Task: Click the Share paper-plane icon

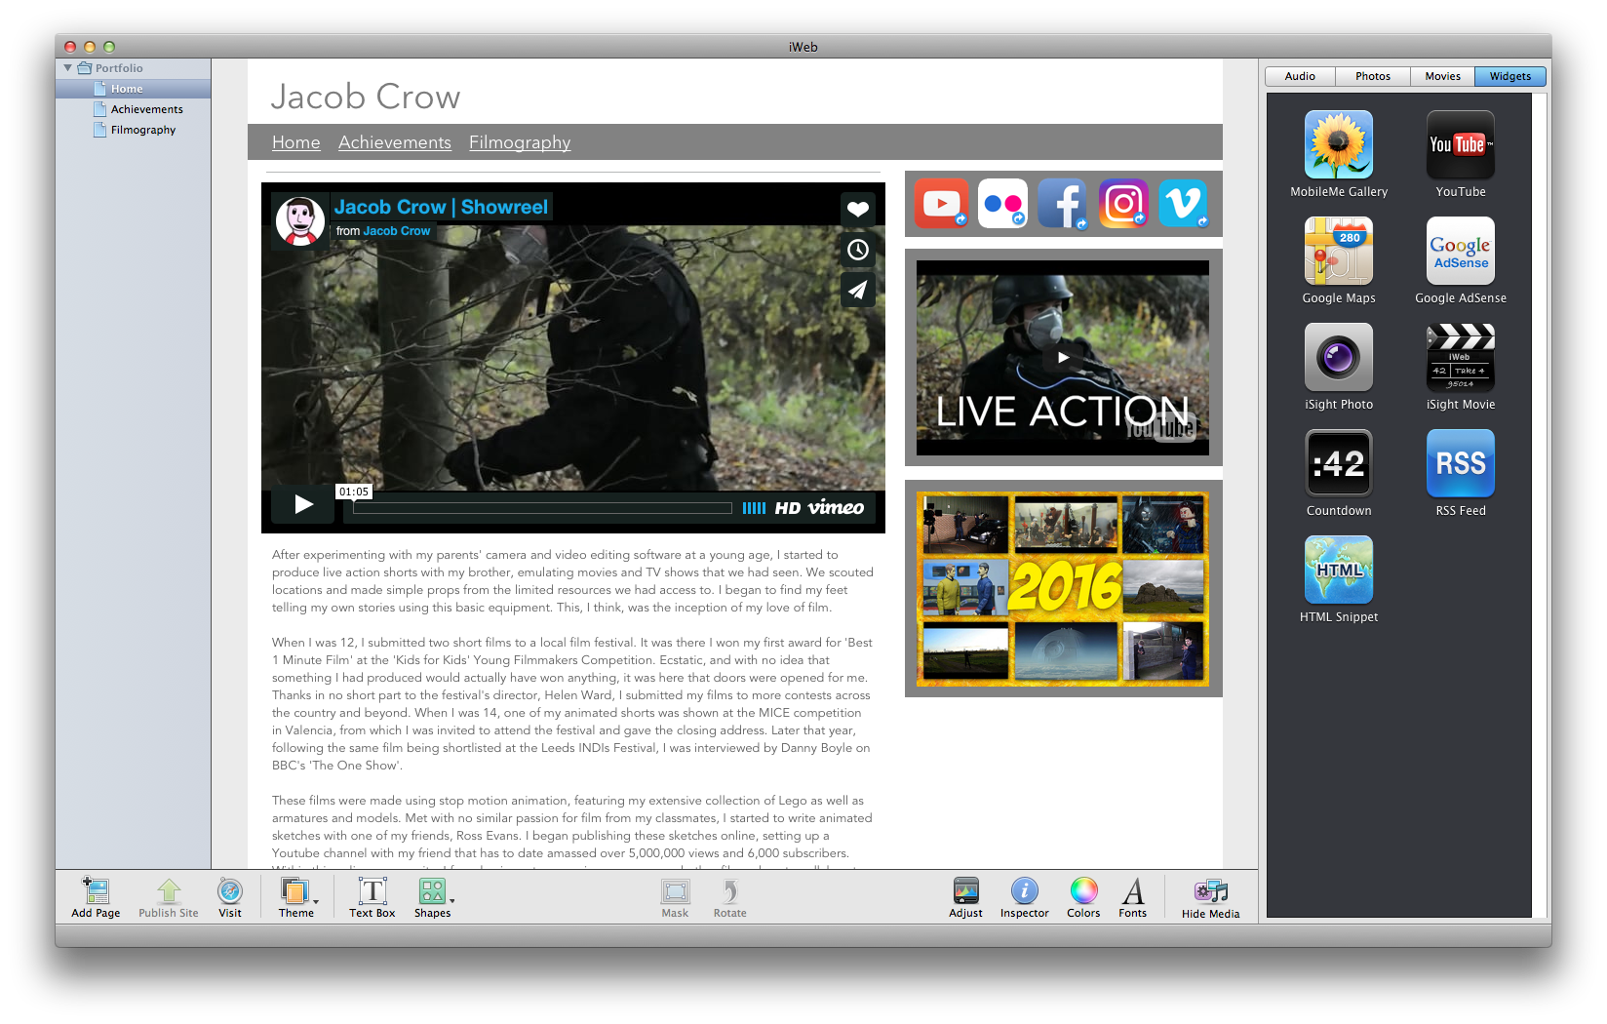Action: click(x=858, y=290)
